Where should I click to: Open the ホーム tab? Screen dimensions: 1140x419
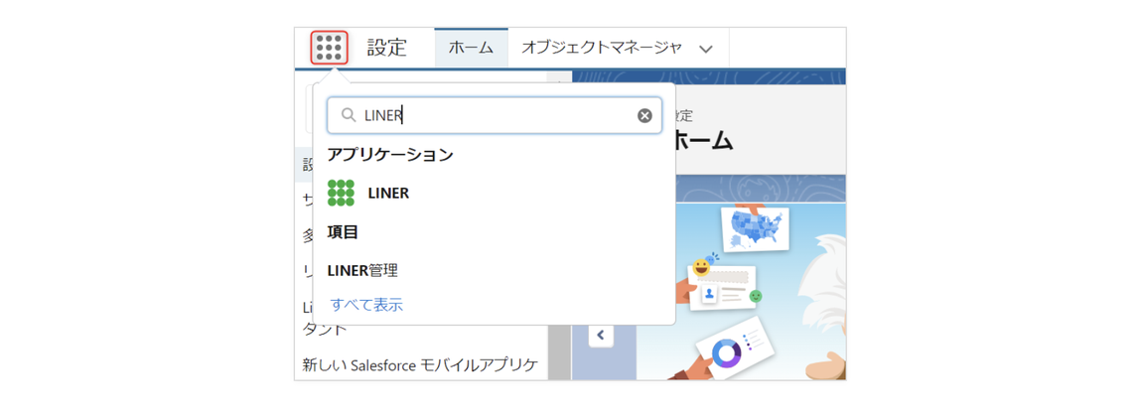point(471,48)
